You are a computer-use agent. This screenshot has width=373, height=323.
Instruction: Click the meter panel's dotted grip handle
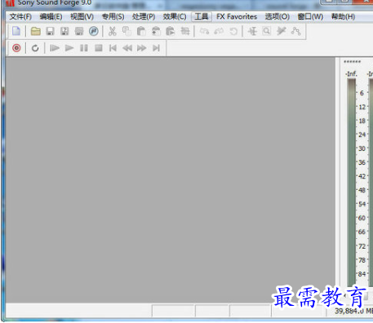[x=352, y=62]
